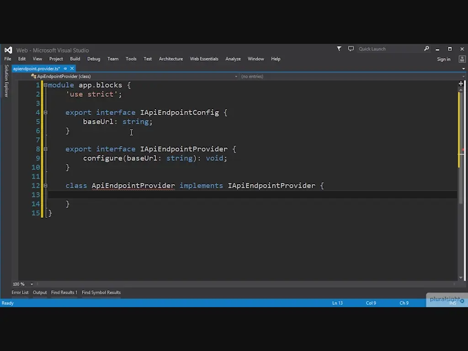This screenshot has height=351, width=468.
Task: Click inside the Quick Launch search field
Action: click(x=388, y=49)
